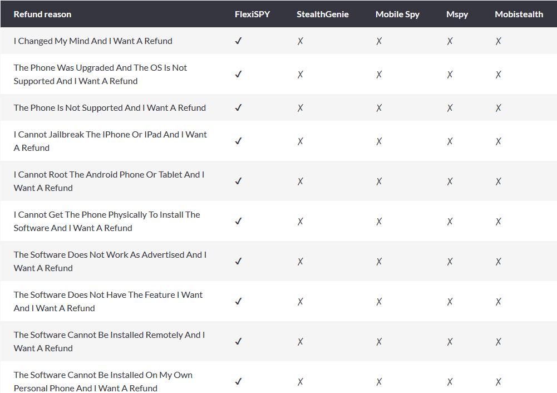Viewport: 557px width, 393px height.
Task: Select the StealthGenie column header
Action: [x=323, y=14]
